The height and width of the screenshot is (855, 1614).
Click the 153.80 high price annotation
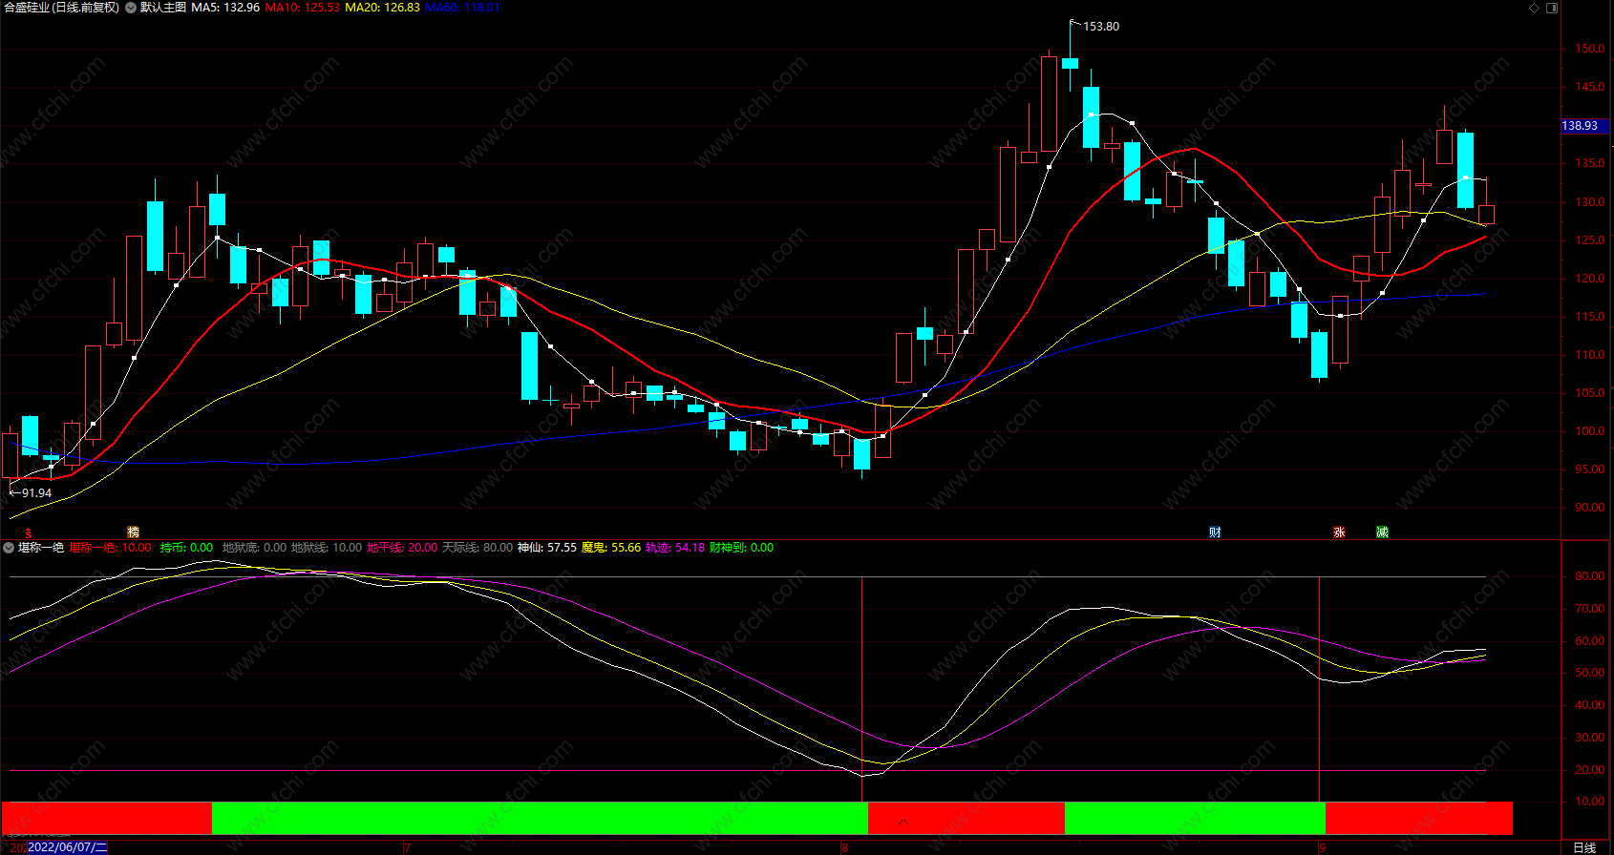(x=1101, y=27)
